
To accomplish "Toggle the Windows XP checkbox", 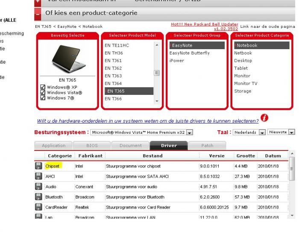I will (43, 87).
